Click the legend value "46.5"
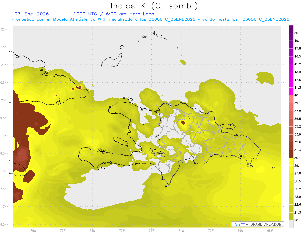This screenshot has height=234, width=303. [298, 56]
